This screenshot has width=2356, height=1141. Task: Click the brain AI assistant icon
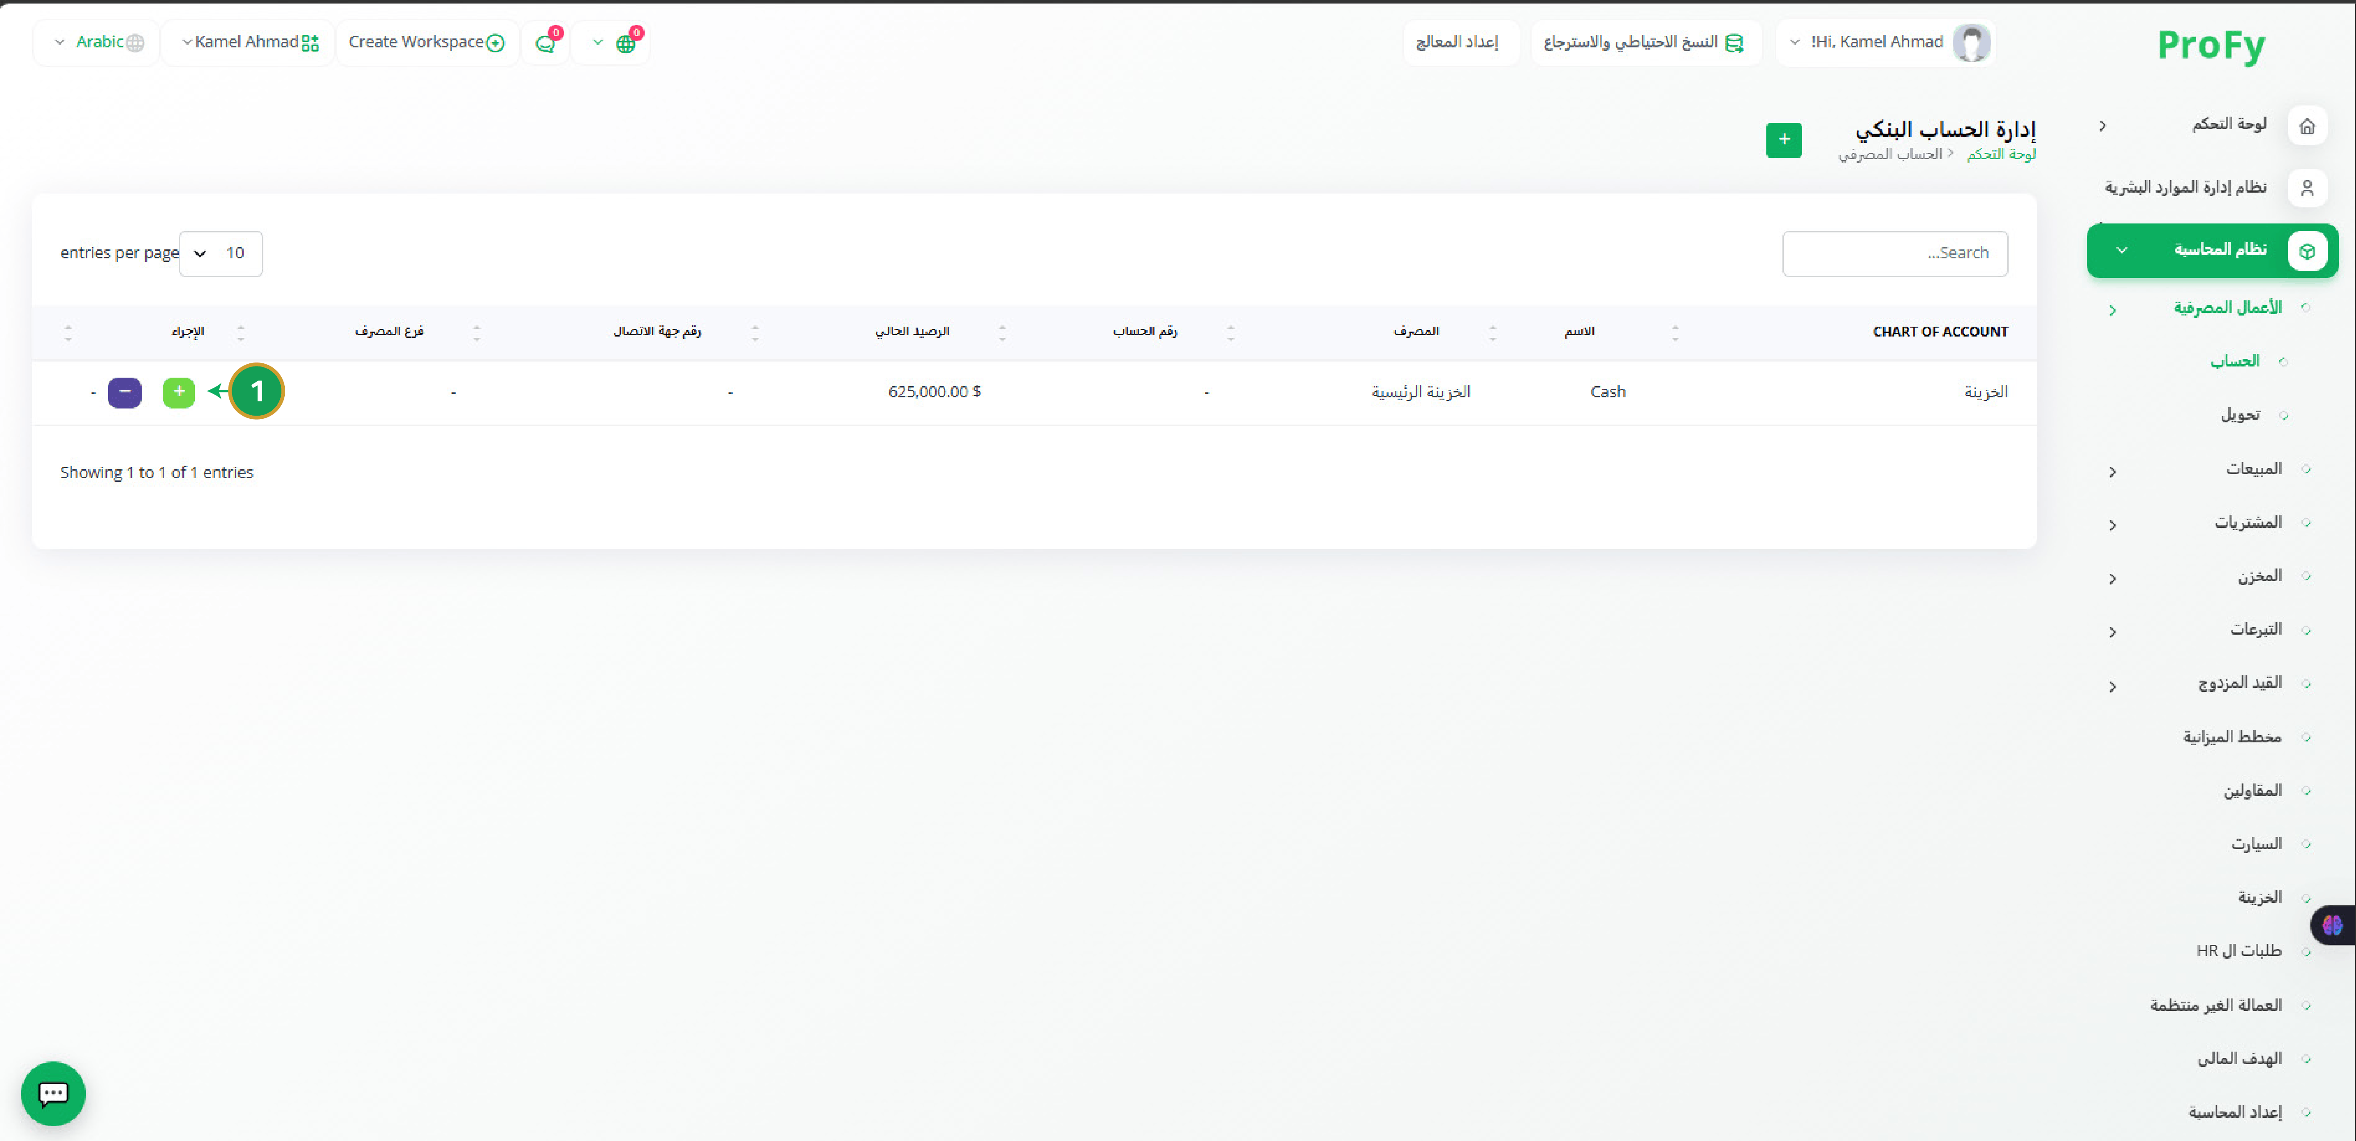point(2332,925)
